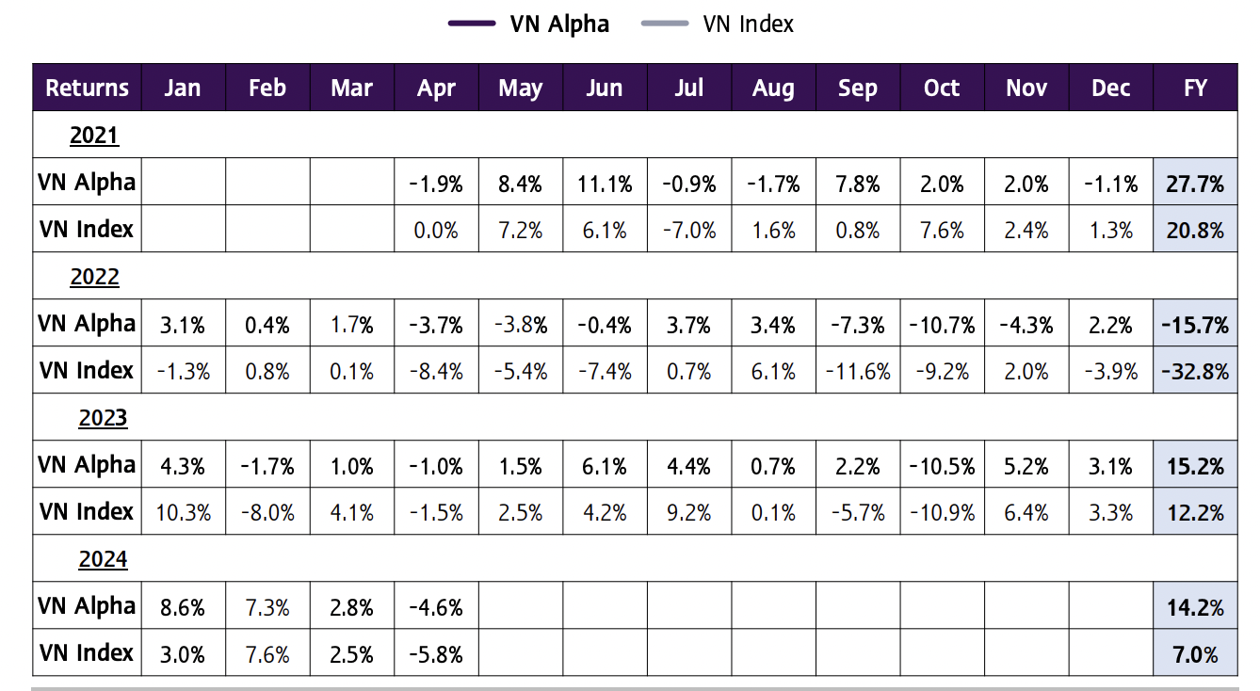Select the 8.6% January 2024 cell
This screenshot has width=1260, height=691.
pos(183,607)
